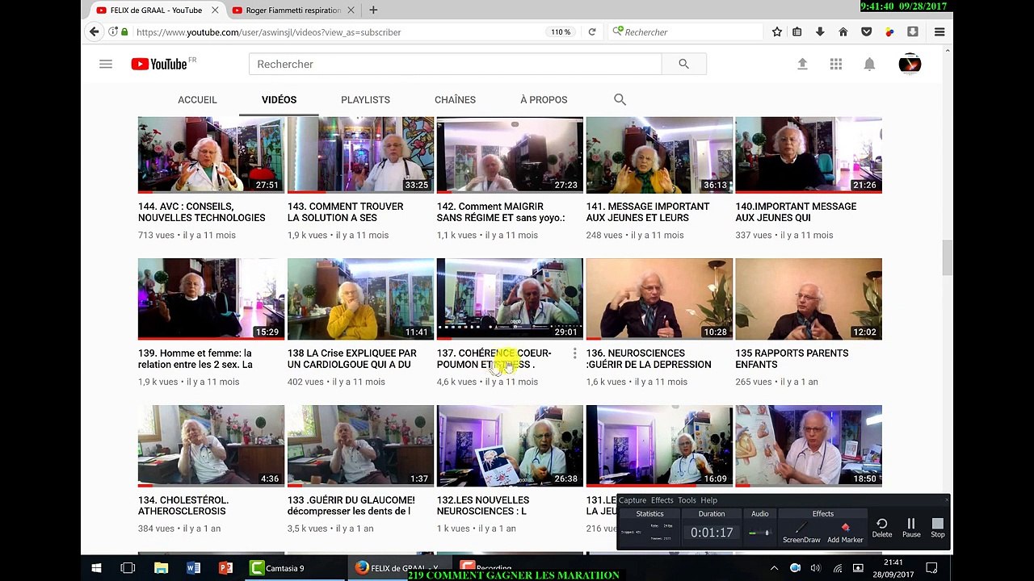
Task: Show hidden system tray icons
Action: coord(774,568)
